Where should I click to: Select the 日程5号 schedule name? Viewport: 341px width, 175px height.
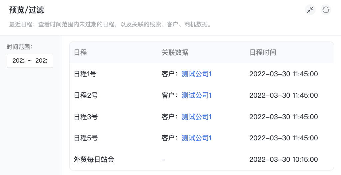[86, 138]
